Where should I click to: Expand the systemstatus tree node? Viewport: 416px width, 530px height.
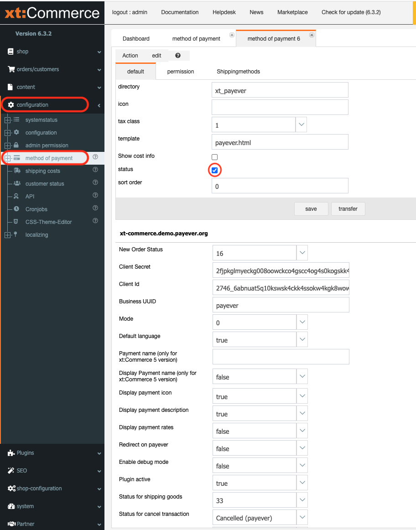pyautogui.click(x=7, y=120)
